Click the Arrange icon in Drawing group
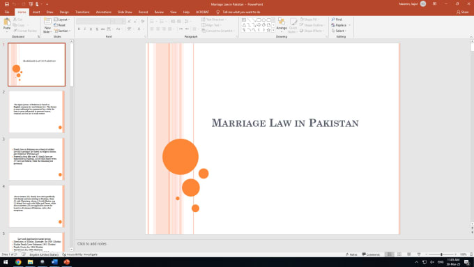The width and height of the screenshot is (474, 267). click(x=282, y=22)
